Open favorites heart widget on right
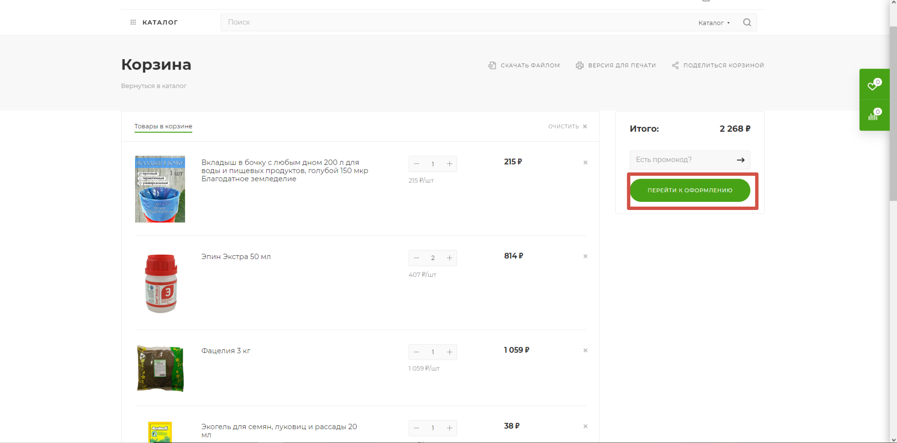Viewport: 897px width, 443px height. (x=873, y=85)
